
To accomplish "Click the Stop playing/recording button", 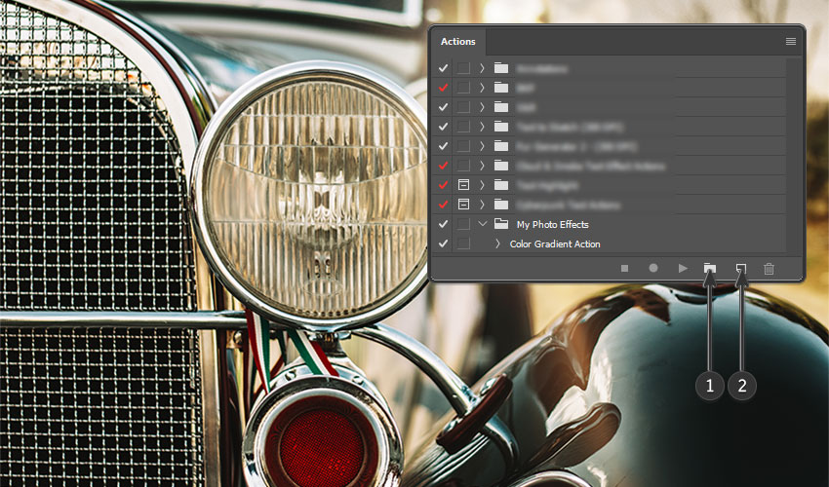I will click(624, 268).
